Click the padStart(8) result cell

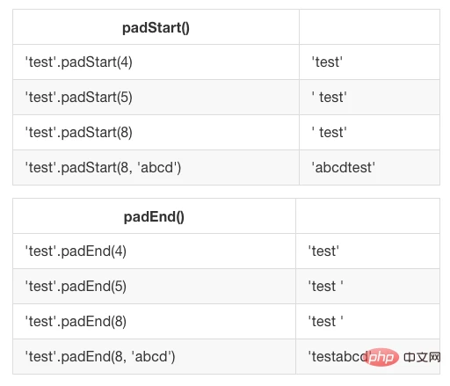(x=369, y=133)
